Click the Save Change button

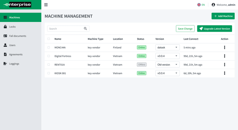coord(185,29)
